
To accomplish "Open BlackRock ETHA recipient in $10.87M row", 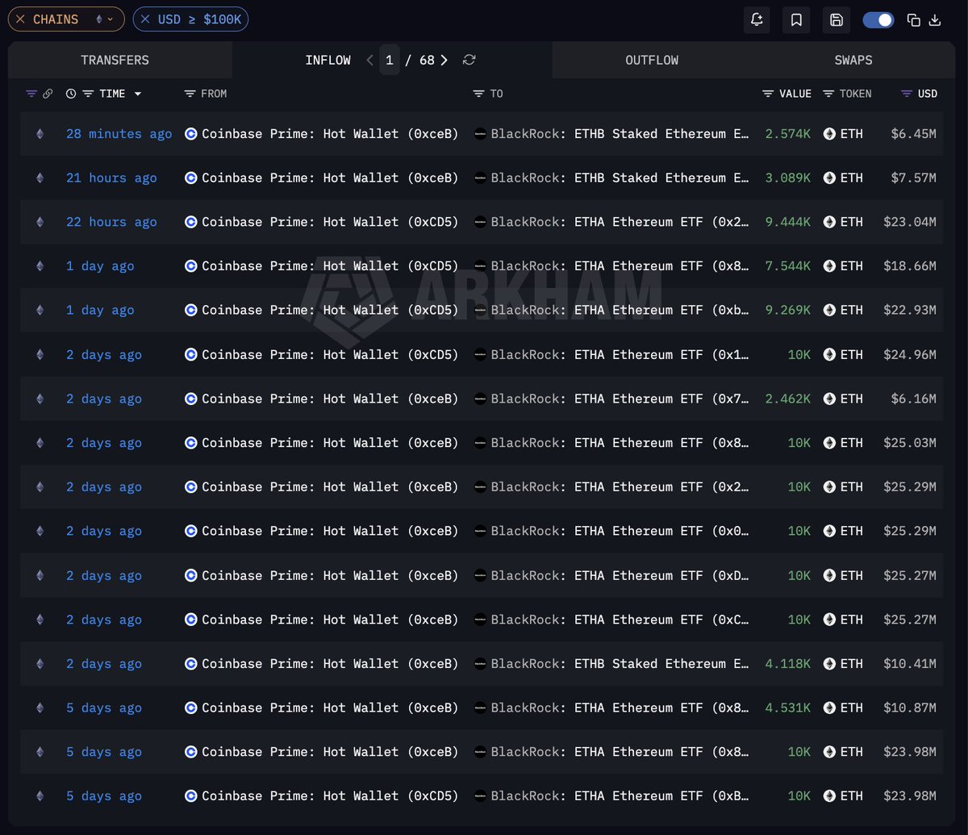I will coord(620,708).
